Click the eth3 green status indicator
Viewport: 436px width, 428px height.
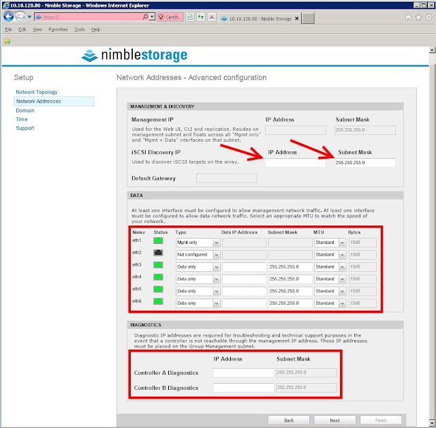click(158, 265)
